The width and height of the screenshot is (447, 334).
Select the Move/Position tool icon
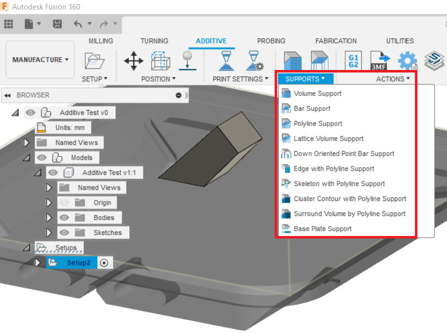(132, 60)
